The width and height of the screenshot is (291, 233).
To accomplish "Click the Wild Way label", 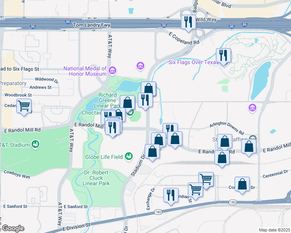I will [206, 19].
